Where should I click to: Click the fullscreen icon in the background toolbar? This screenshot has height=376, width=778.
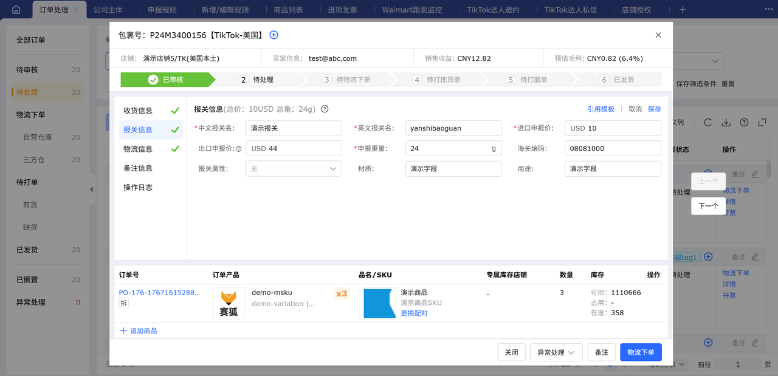tap(762, 123)
